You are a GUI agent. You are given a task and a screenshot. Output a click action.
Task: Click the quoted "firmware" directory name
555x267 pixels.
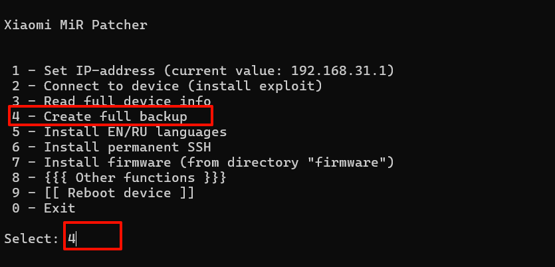(x=349, y=162)
